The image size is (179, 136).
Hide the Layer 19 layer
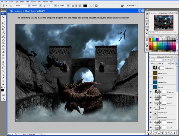tap(151, 108)
